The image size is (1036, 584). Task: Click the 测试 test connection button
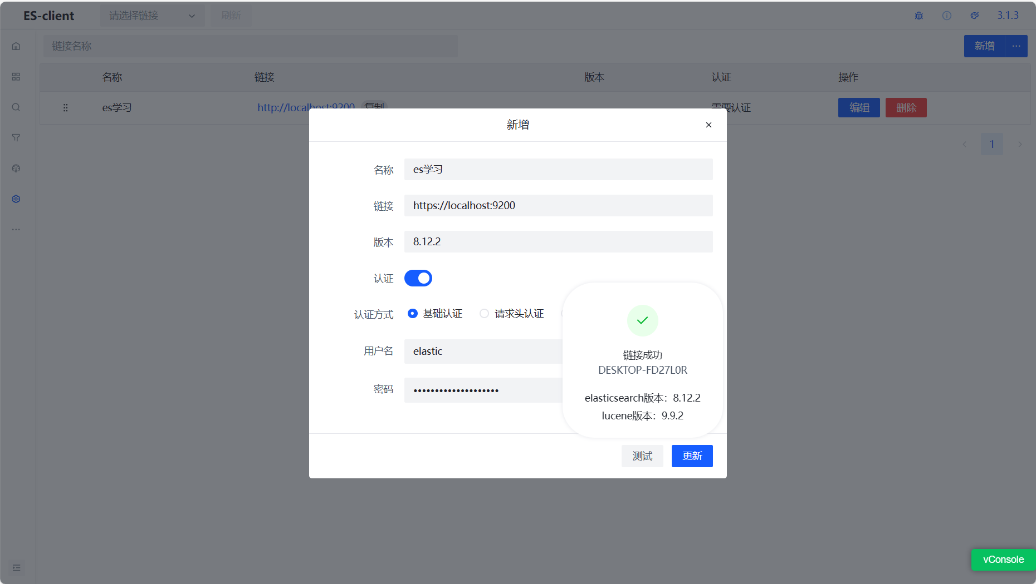[642, 456]
